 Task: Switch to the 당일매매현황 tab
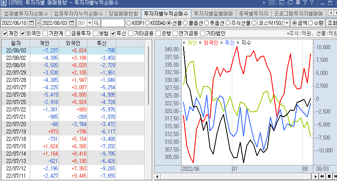tap(124, 14)
